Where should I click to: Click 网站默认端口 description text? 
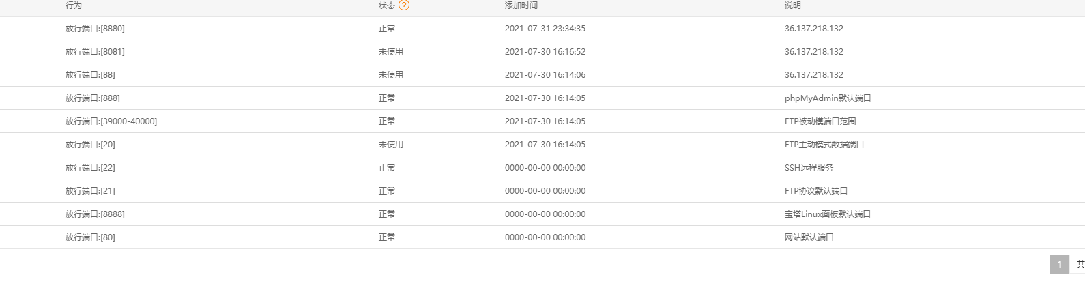(809, 237)
